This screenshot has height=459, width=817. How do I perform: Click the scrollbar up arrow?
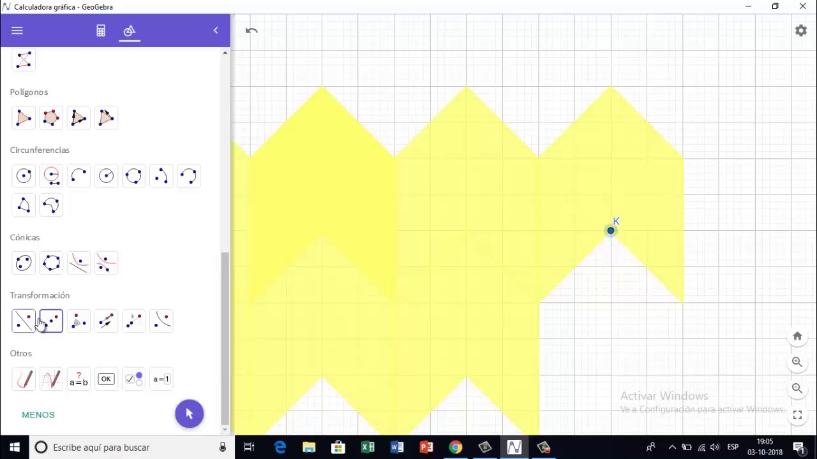coord(225,53)
